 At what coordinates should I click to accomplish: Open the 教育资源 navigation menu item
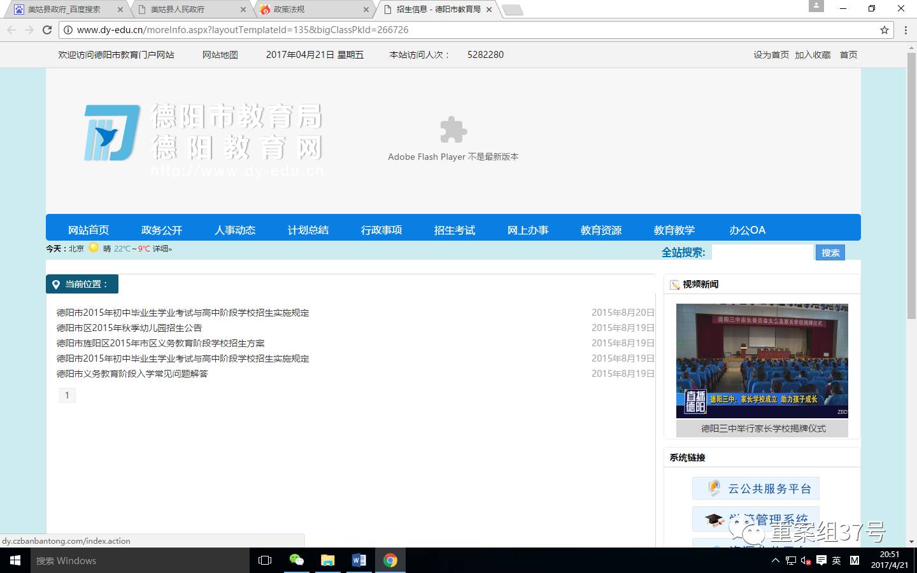[601, 230]
